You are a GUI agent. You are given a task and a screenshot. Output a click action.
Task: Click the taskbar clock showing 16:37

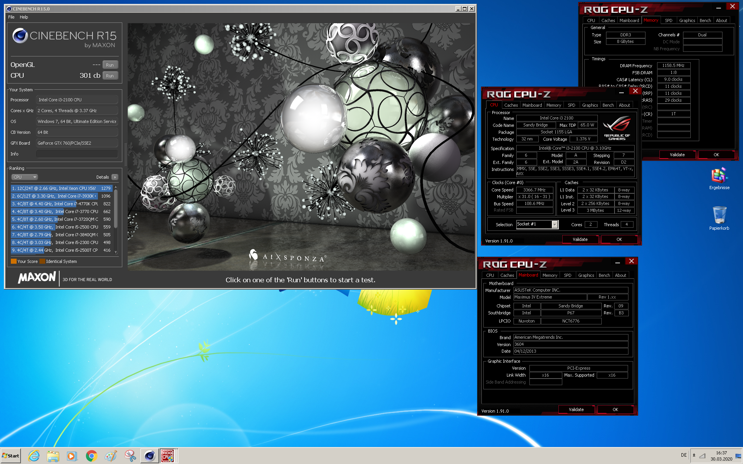click(x=721, y=456)
